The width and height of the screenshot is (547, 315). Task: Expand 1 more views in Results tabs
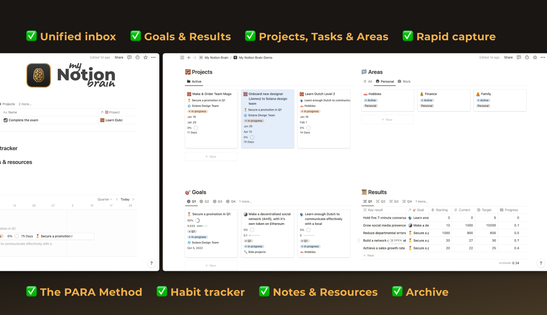(x=421, y=202)
